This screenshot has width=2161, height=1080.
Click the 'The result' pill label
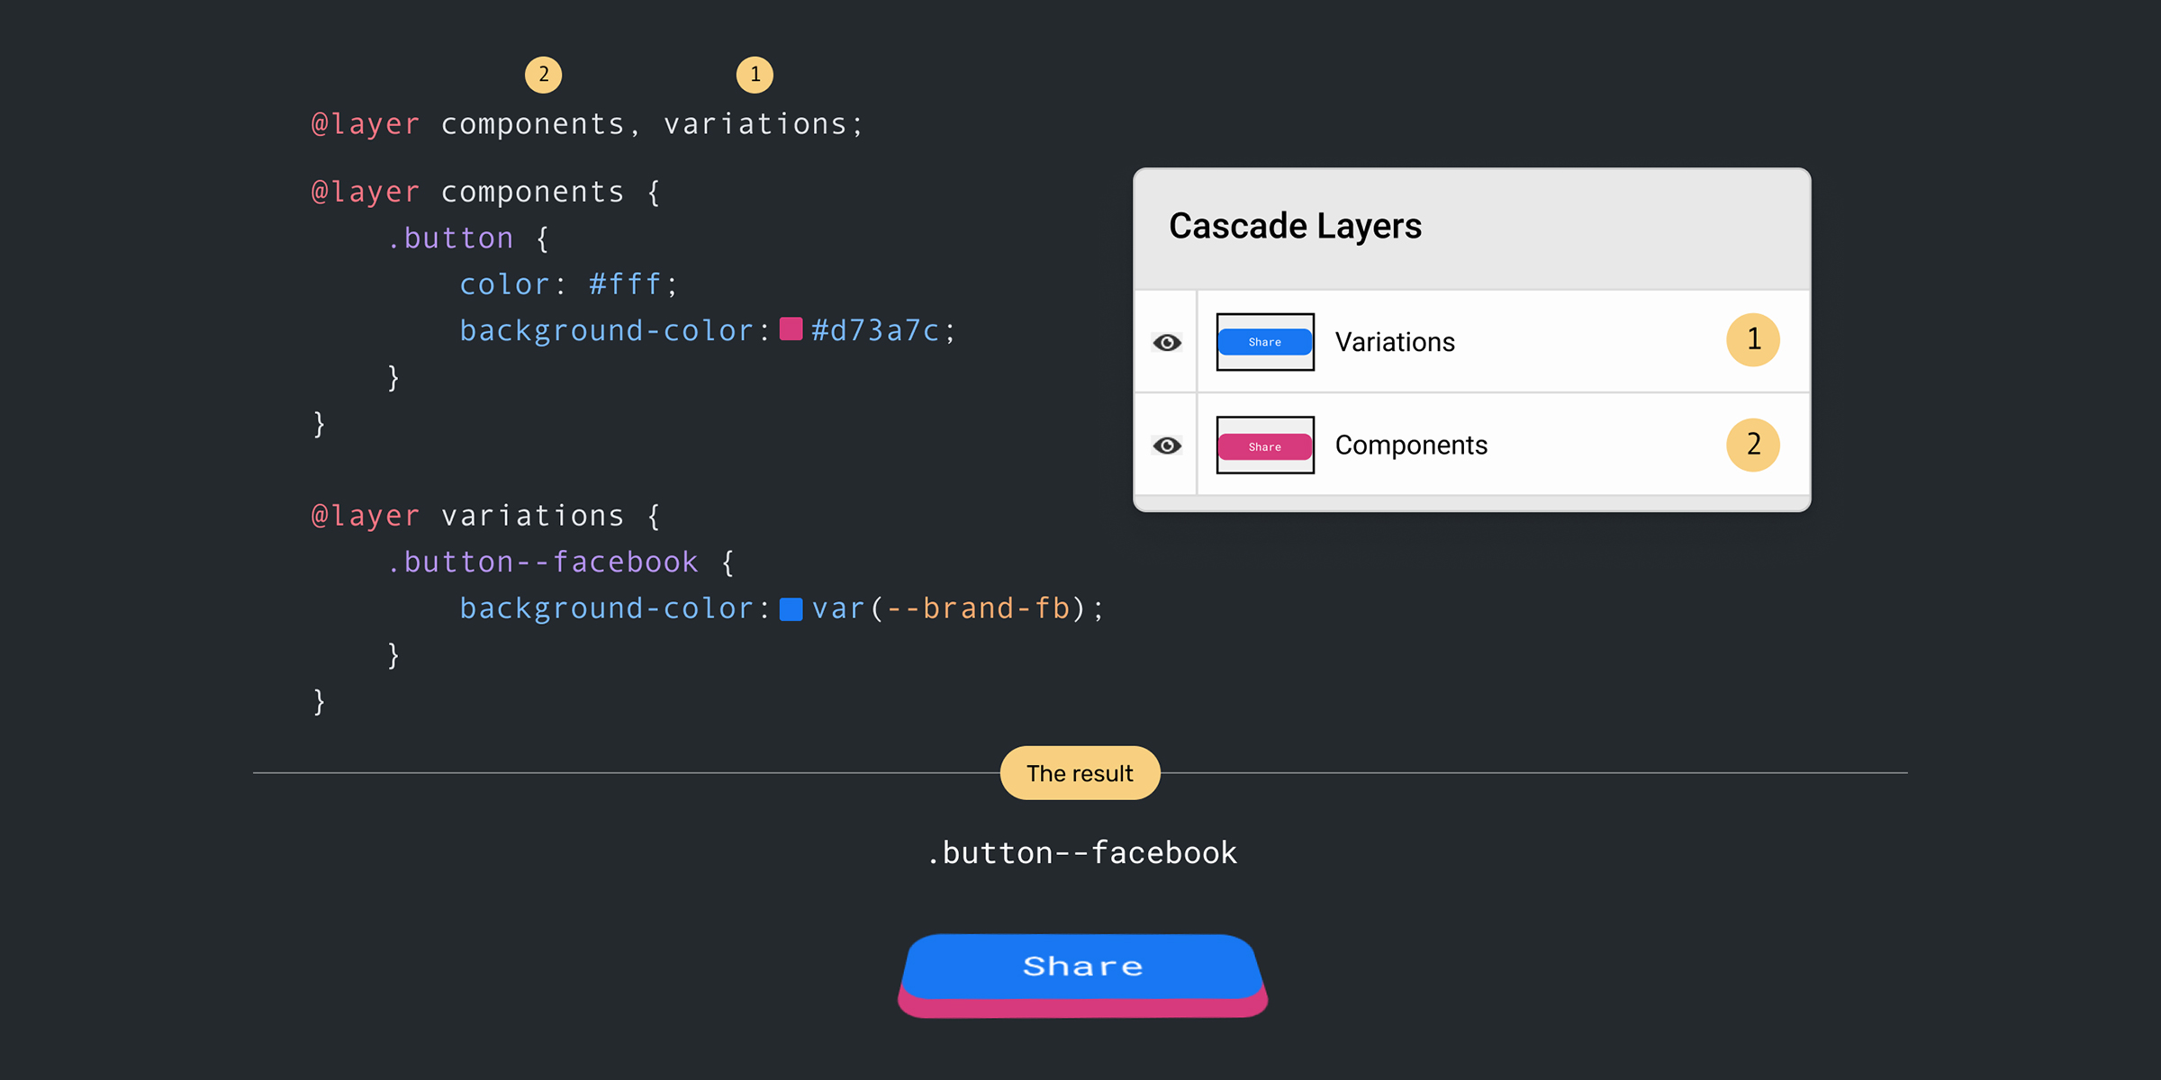click(x=1080, y=773)
